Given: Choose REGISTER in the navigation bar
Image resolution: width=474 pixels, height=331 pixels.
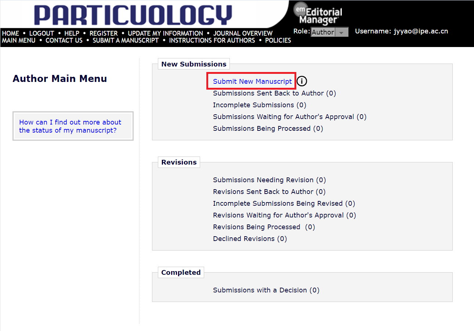Looking at the screenshot, I should pos(104,33).
